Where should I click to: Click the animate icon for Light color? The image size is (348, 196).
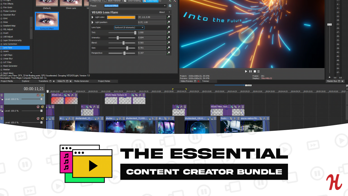coord(168,17)
